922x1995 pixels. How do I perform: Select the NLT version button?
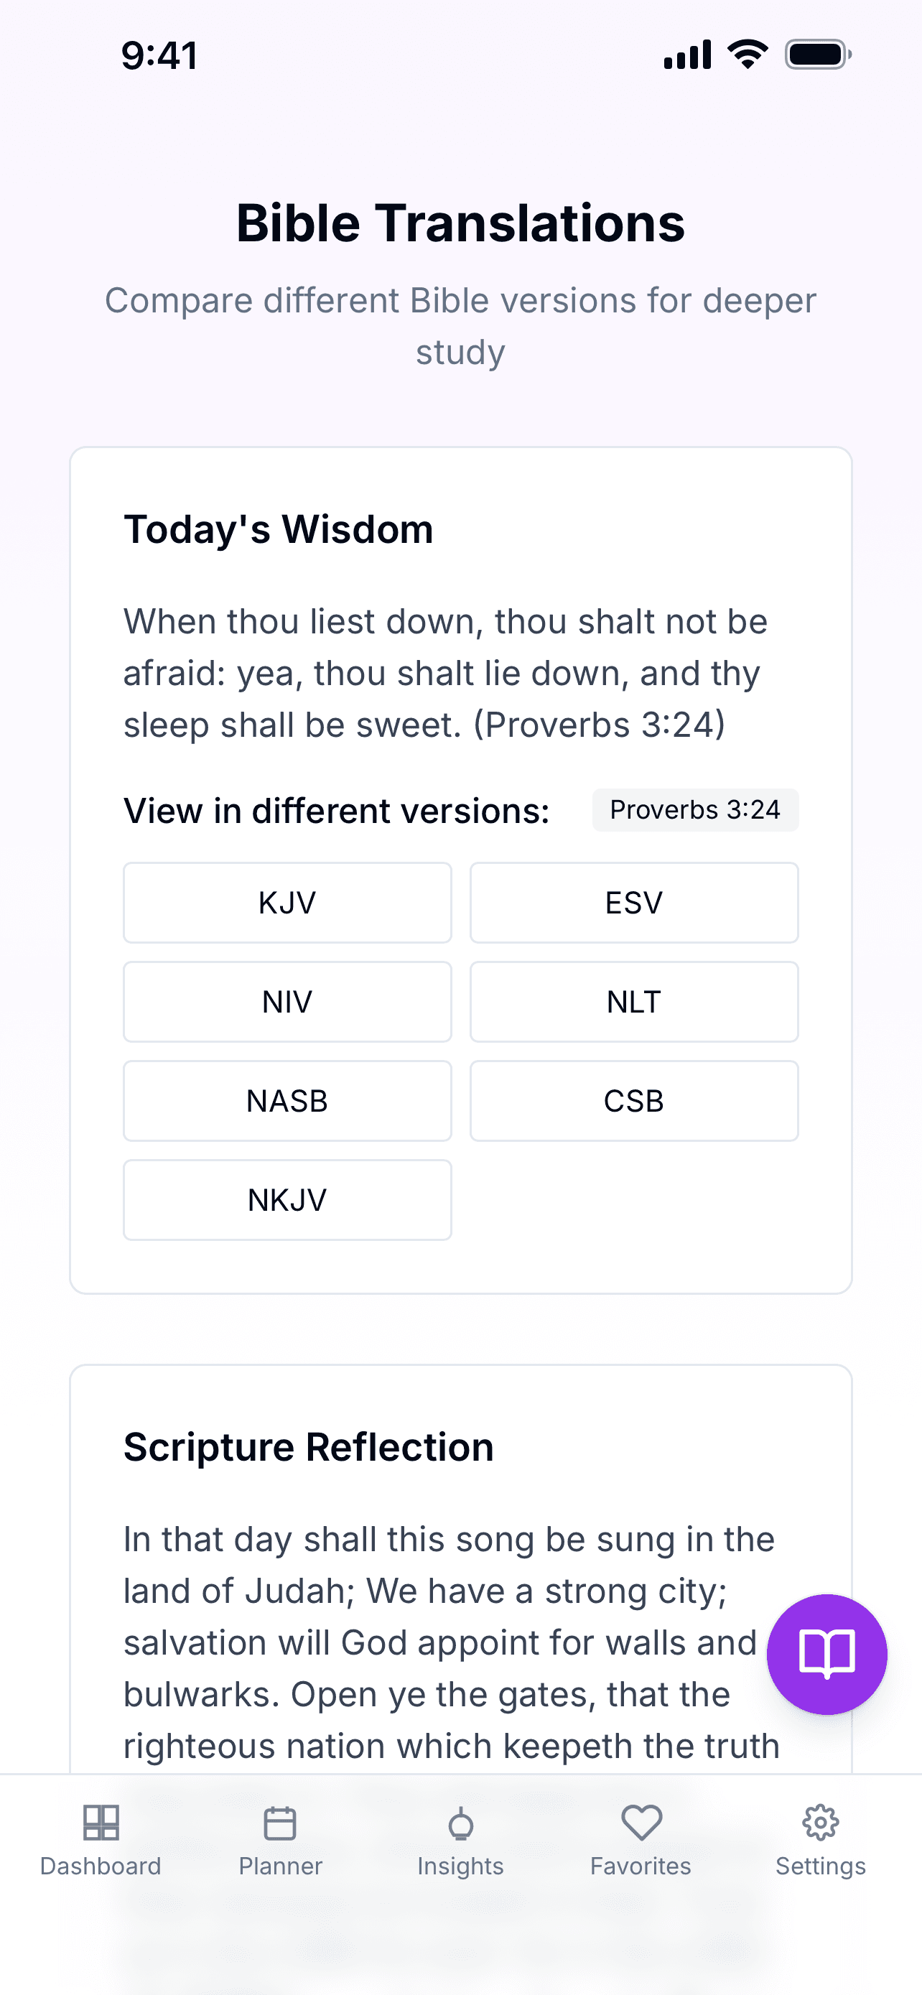(634, 1002)
